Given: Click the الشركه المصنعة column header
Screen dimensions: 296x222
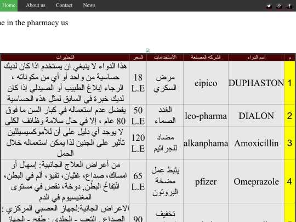Looking at the screenshot, I should [206, 58].
